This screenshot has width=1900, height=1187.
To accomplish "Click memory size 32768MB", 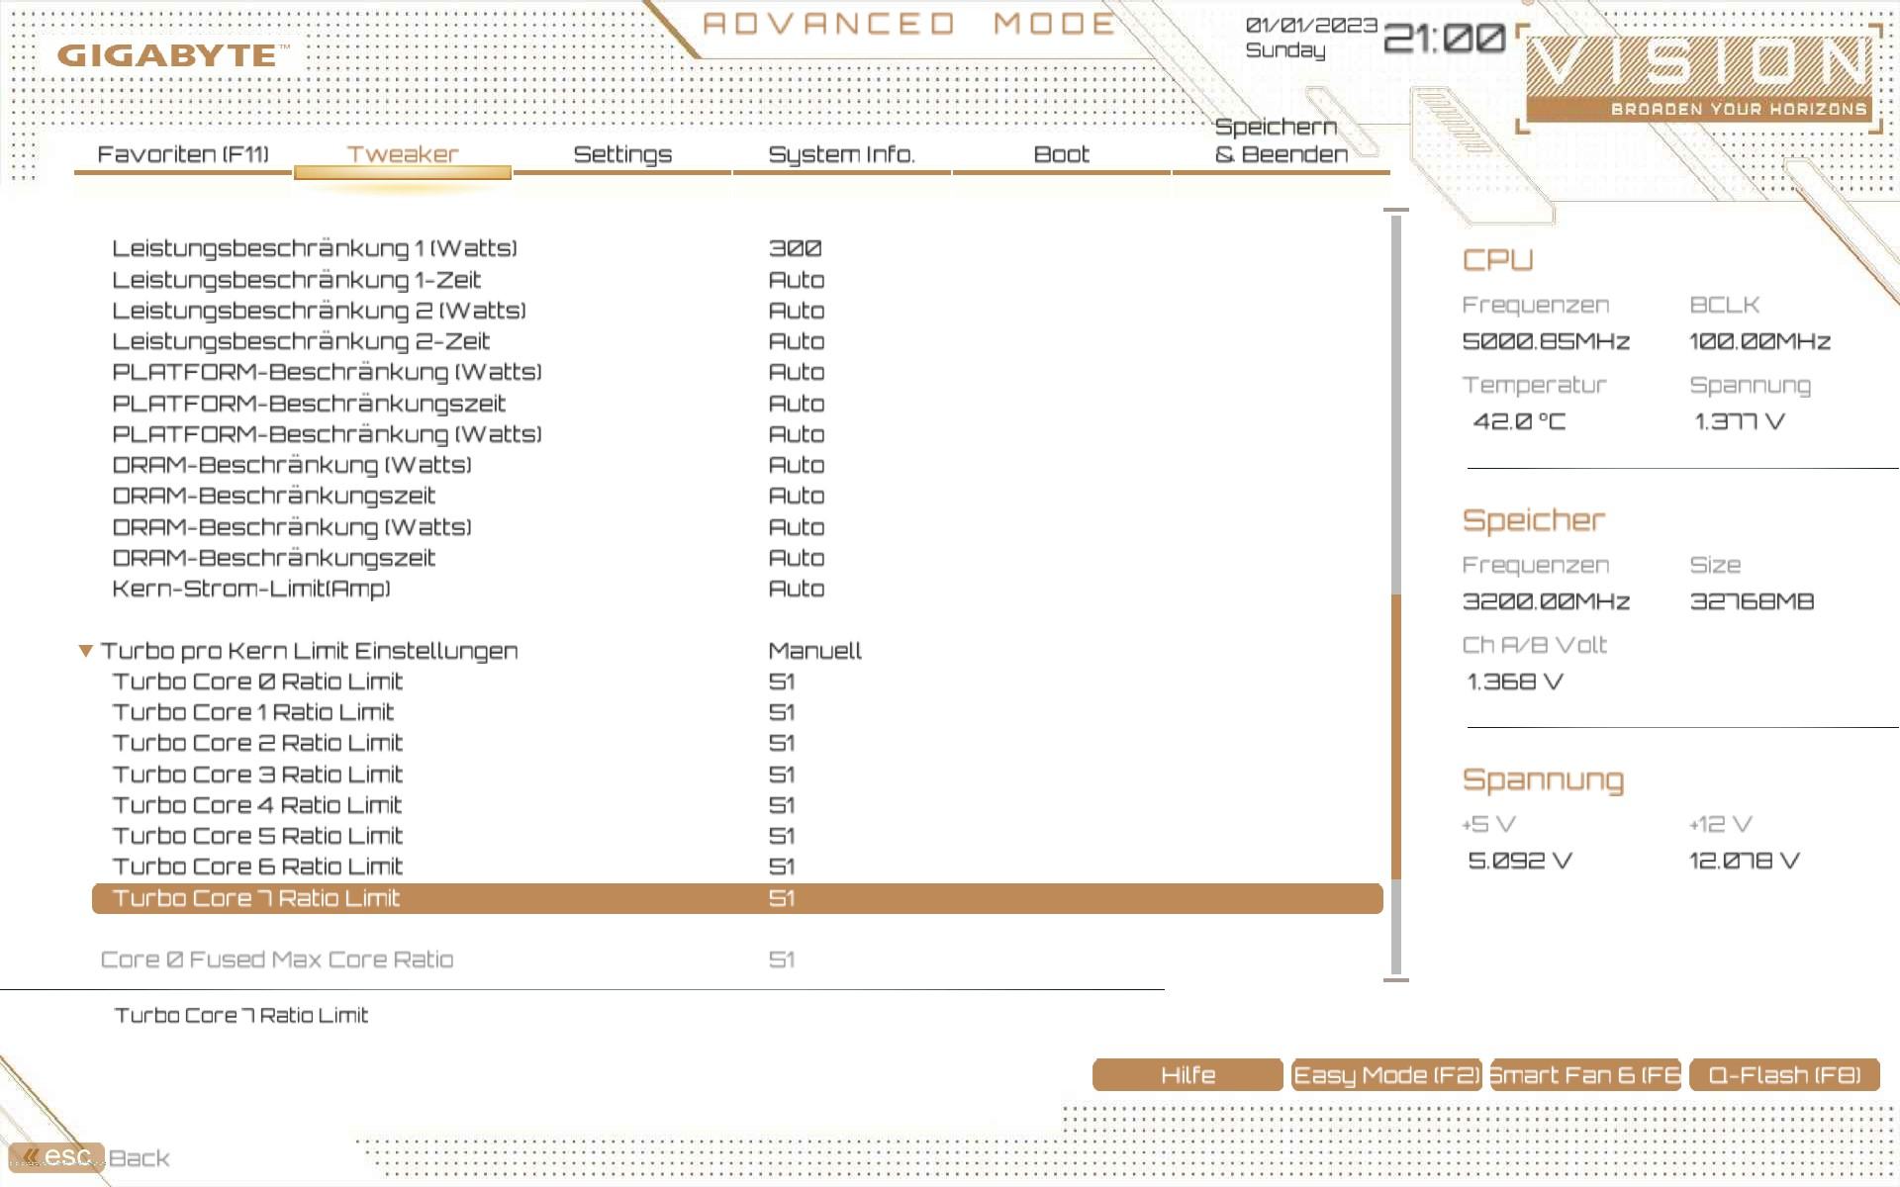I will pos(1752,601).
